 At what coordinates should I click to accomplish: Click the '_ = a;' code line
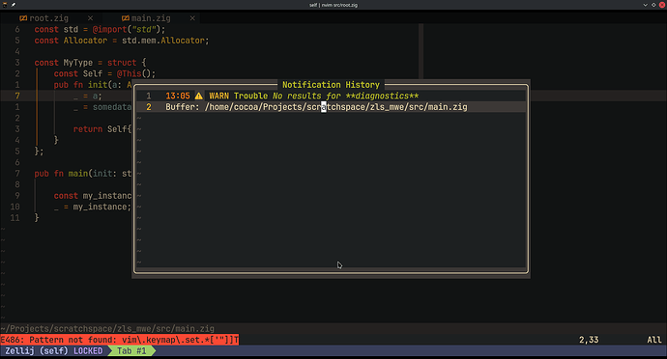88,96
